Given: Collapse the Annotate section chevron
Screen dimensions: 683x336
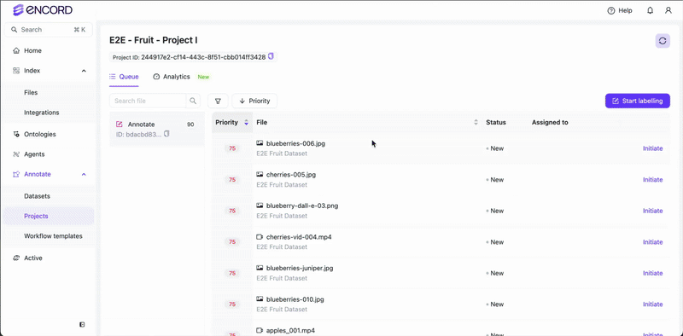Looking at the screenshot, I should [x=84, y=174].
